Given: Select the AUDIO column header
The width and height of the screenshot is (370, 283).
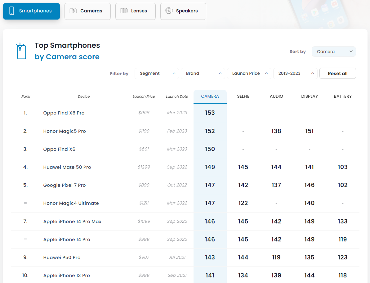Looking at the screenshot, I should [x=276, y=96].
